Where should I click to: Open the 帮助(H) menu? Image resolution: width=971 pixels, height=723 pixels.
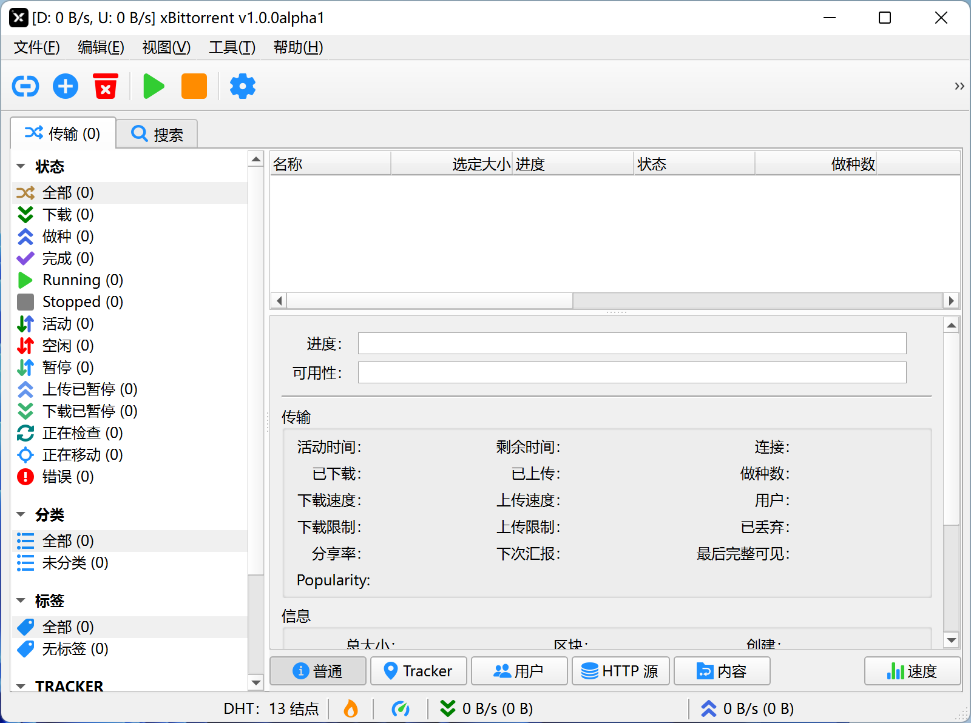point(298,47)
